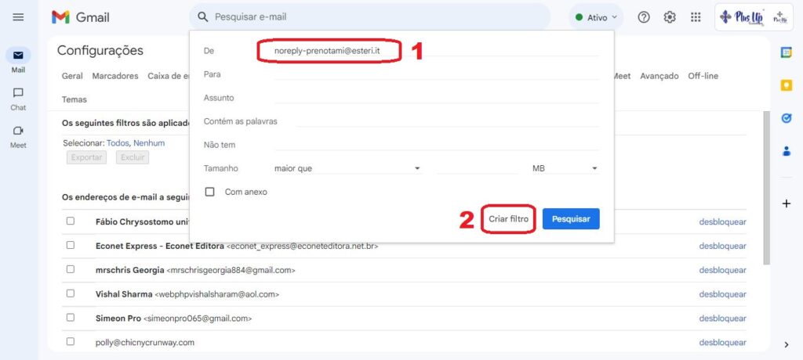Open Google Tasks in side panel
The image size is (803, 360).
(x=786, y=118)
